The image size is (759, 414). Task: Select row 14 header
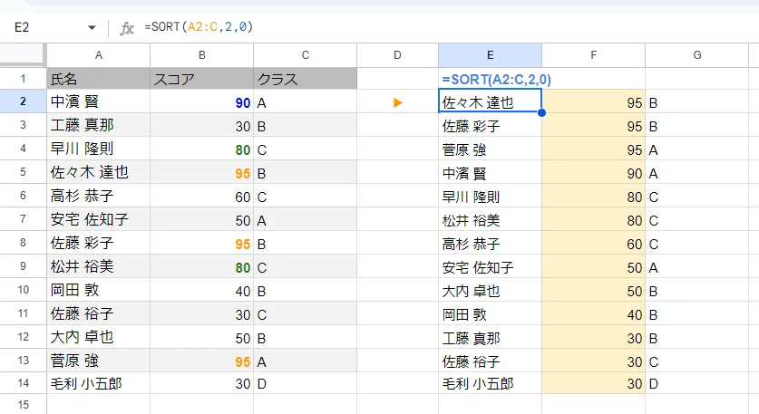point(23,383)
